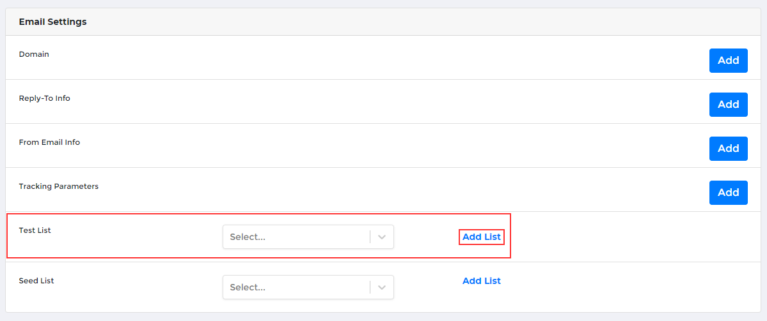Viewport: 767px width, 321px height.
Task: Focus the Test List "Select..." placeholder text
Action: click(x=248, y=237)
